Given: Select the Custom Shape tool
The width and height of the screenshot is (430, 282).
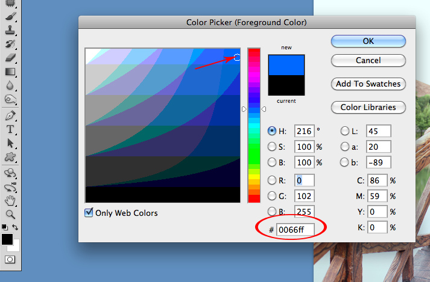Looking at the screenshot, I should (10, 158).
